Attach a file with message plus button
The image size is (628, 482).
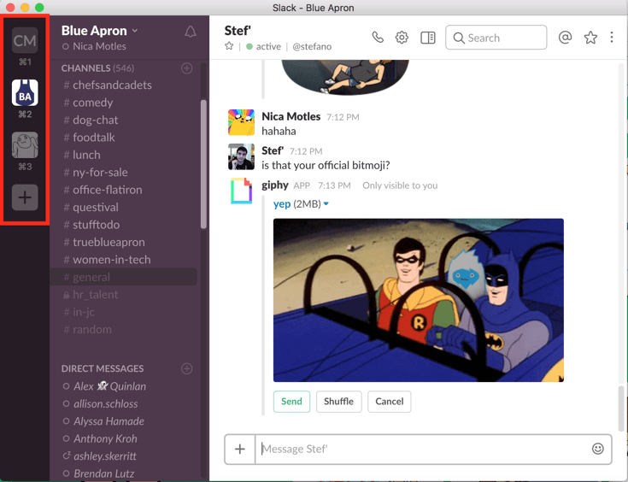pos(240,450)
